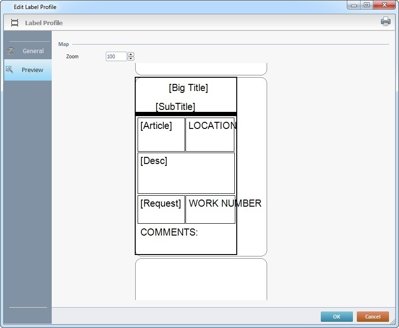This screenshot has height=328, width=399.
Task: Click the [Request] box in preview
Action: click(161, 209)
